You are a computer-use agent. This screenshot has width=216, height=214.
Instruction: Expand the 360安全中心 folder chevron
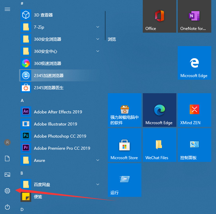(x=98, y=51)
